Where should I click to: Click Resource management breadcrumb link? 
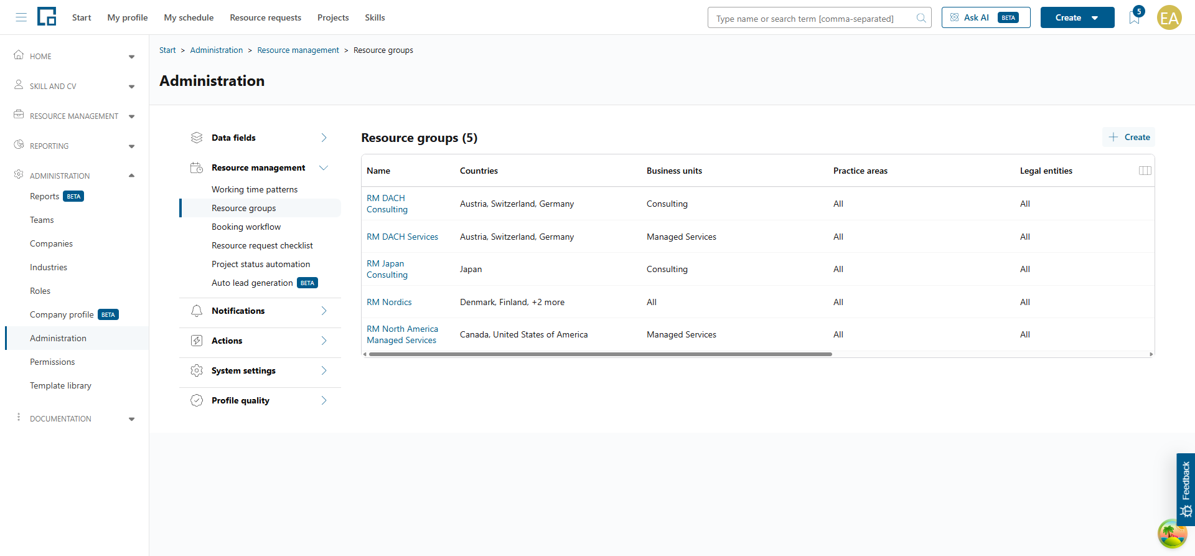point(298,50)
